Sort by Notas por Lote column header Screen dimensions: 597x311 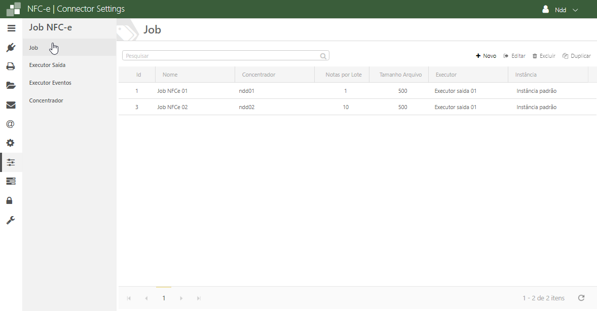click(x=343, y=75)
